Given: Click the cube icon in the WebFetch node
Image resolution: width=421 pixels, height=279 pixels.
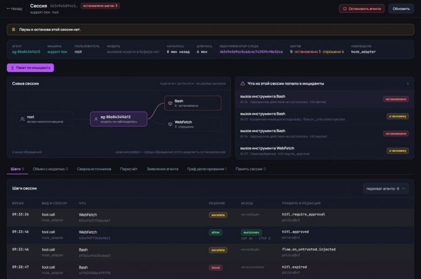Looking at the screenshot, I should click(170, 124).
